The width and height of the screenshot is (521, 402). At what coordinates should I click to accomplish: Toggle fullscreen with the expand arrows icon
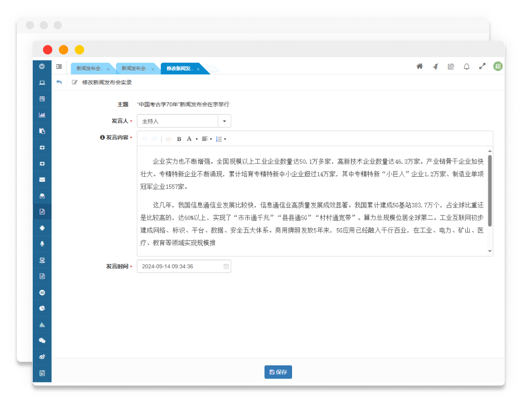482,66
